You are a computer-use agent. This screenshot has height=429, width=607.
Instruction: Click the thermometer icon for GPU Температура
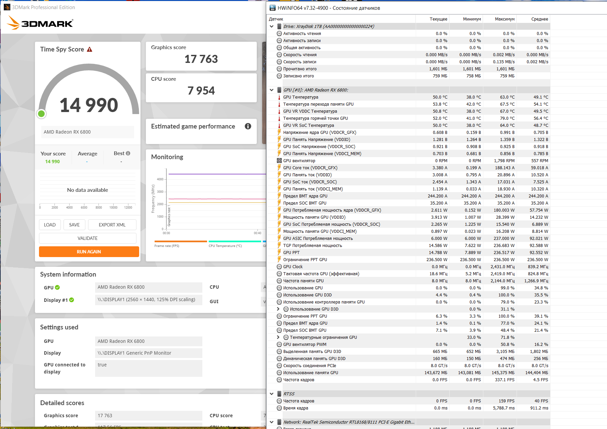click(x=279, y=97)
